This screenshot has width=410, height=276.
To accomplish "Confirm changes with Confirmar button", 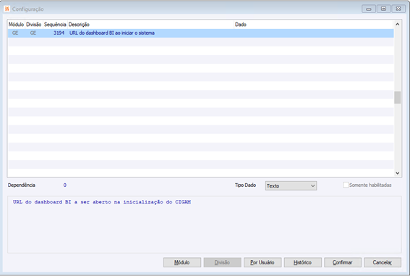I will pos(343,262).
